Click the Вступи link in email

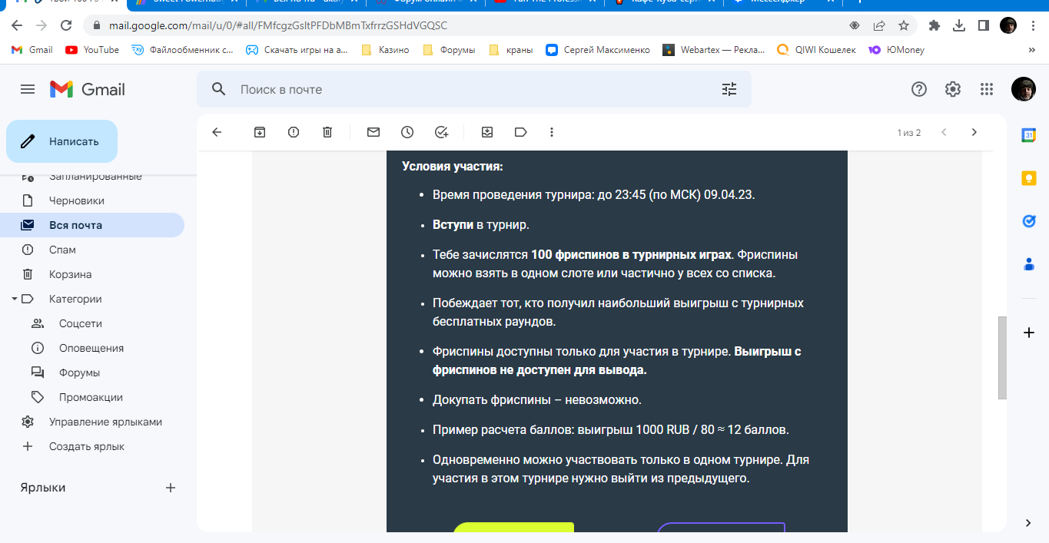point(453,224)
